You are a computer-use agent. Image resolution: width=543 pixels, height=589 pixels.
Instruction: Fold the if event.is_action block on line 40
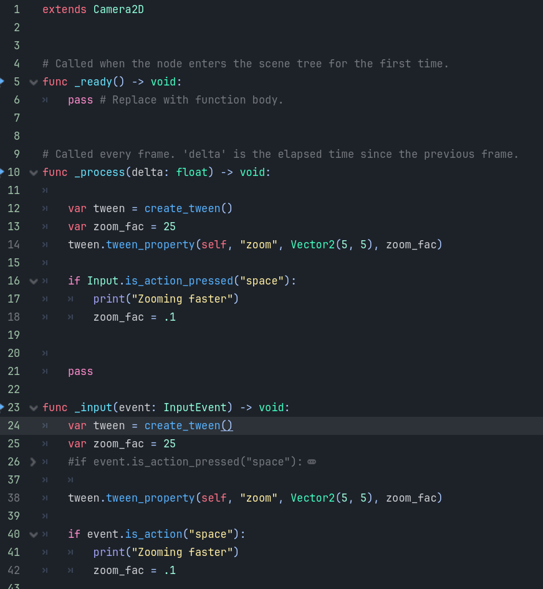[34, 535]
